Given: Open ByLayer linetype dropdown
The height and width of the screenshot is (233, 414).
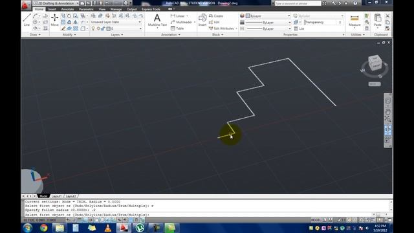Looking at the screenshot, I should 268,28.
